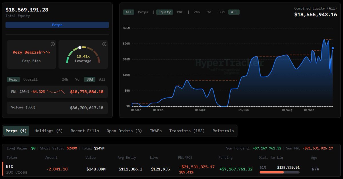Click the leverage gauge indicator
343x179 pixels.
pos(80,48)
